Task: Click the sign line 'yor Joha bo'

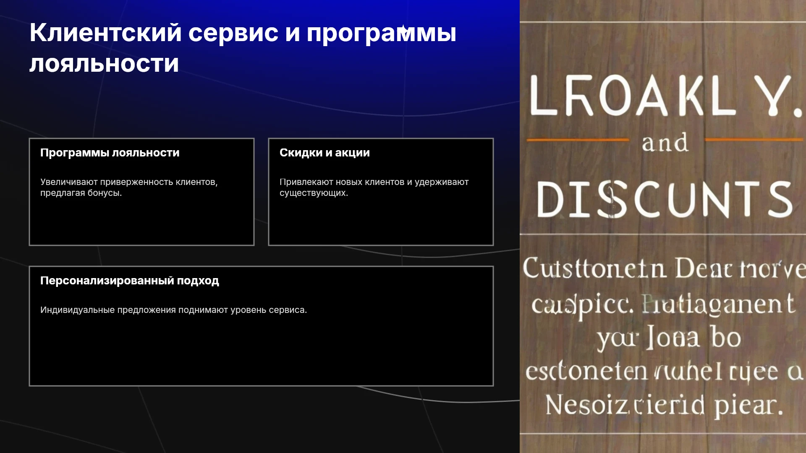Action: coord(669,338)
